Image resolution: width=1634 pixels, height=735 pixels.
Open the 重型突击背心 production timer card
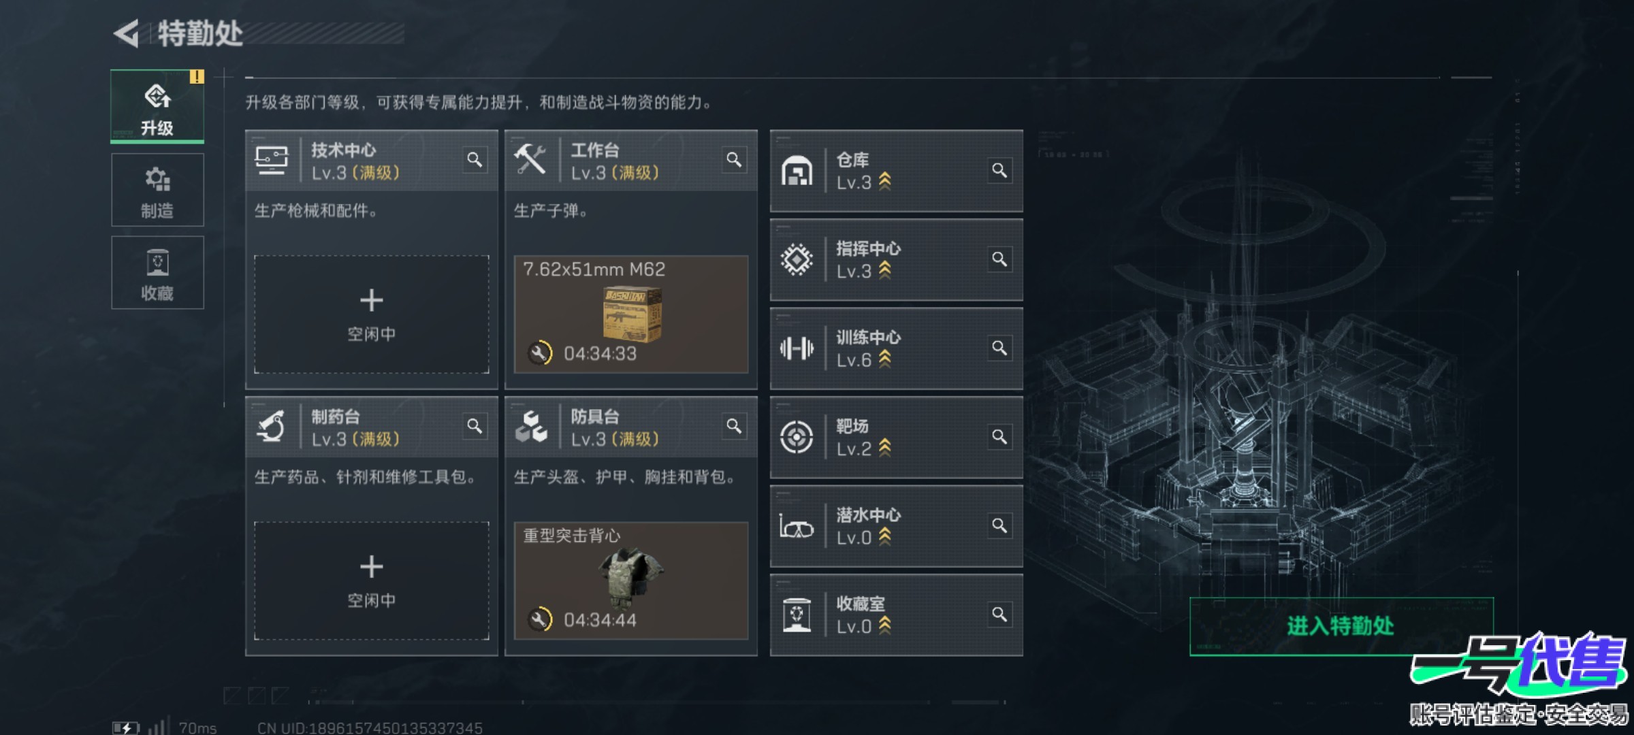[x=631, y=581]
